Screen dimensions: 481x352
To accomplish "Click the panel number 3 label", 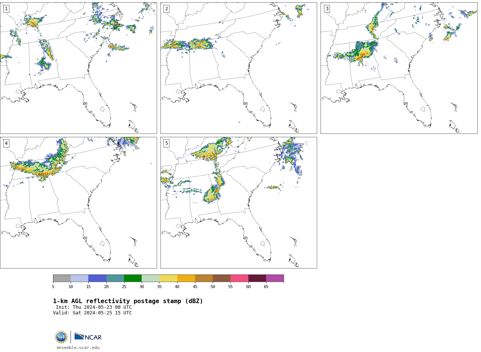I will [x=327, y=9].
